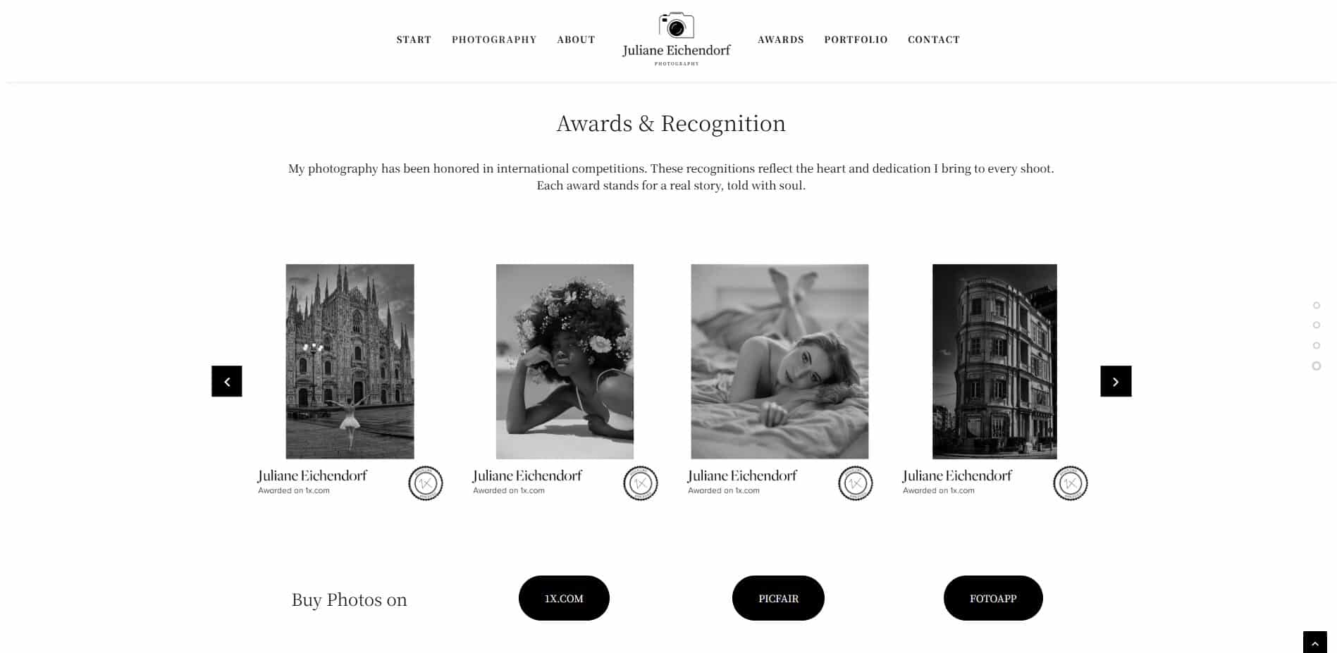
Task: Select the first side navigation dot
Action: [1316, 305]
